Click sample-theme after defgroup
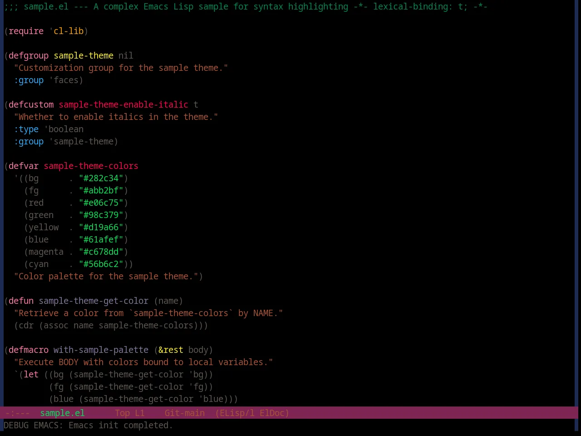The image size is (581, 436). click(84, 55)
